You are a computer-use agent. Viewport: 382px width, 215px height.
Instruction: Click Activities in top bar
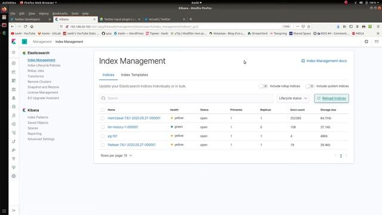(x=9, y=2)
